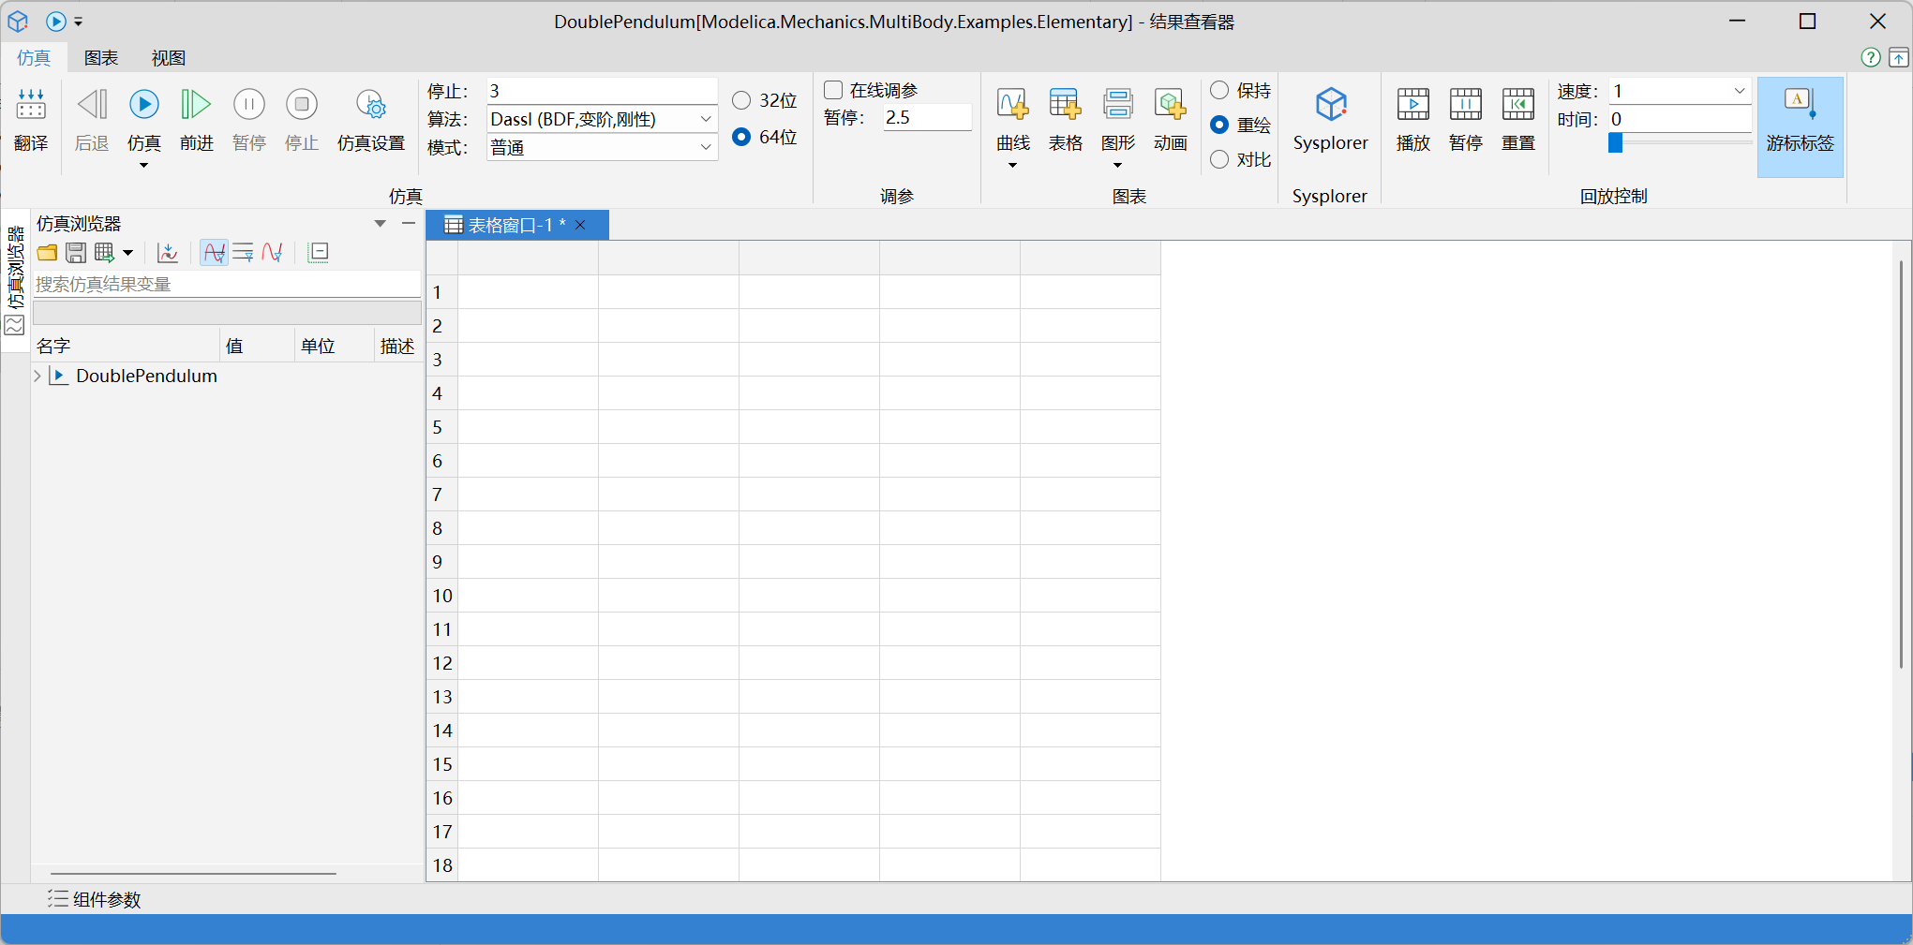1913x945 pixels.
Task: Enable the 在线调参 checkbox
Action: pos(833,90)
